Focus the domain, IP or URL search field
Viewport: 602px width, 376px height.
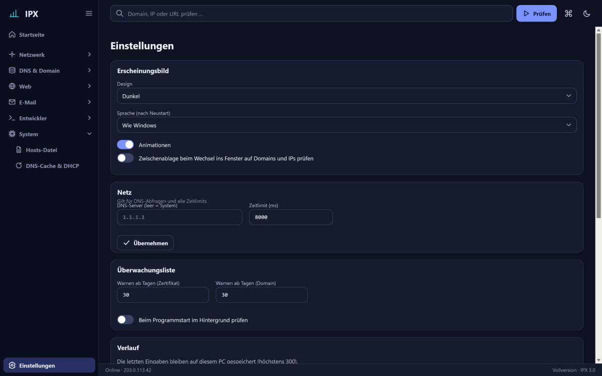(x=312, y=14)
